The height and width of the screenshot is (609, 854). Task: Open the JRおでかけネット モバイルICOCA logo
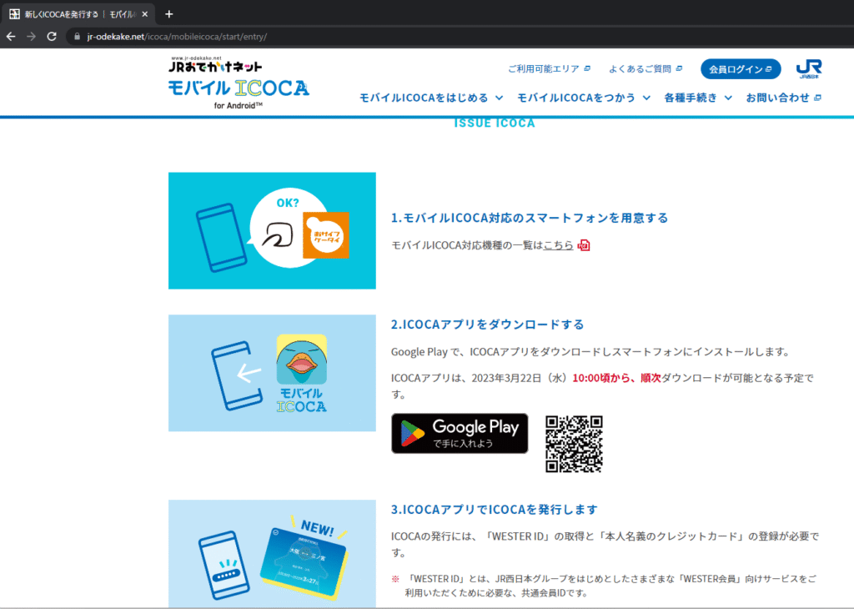pyautogui.click(x=239, y=83)
